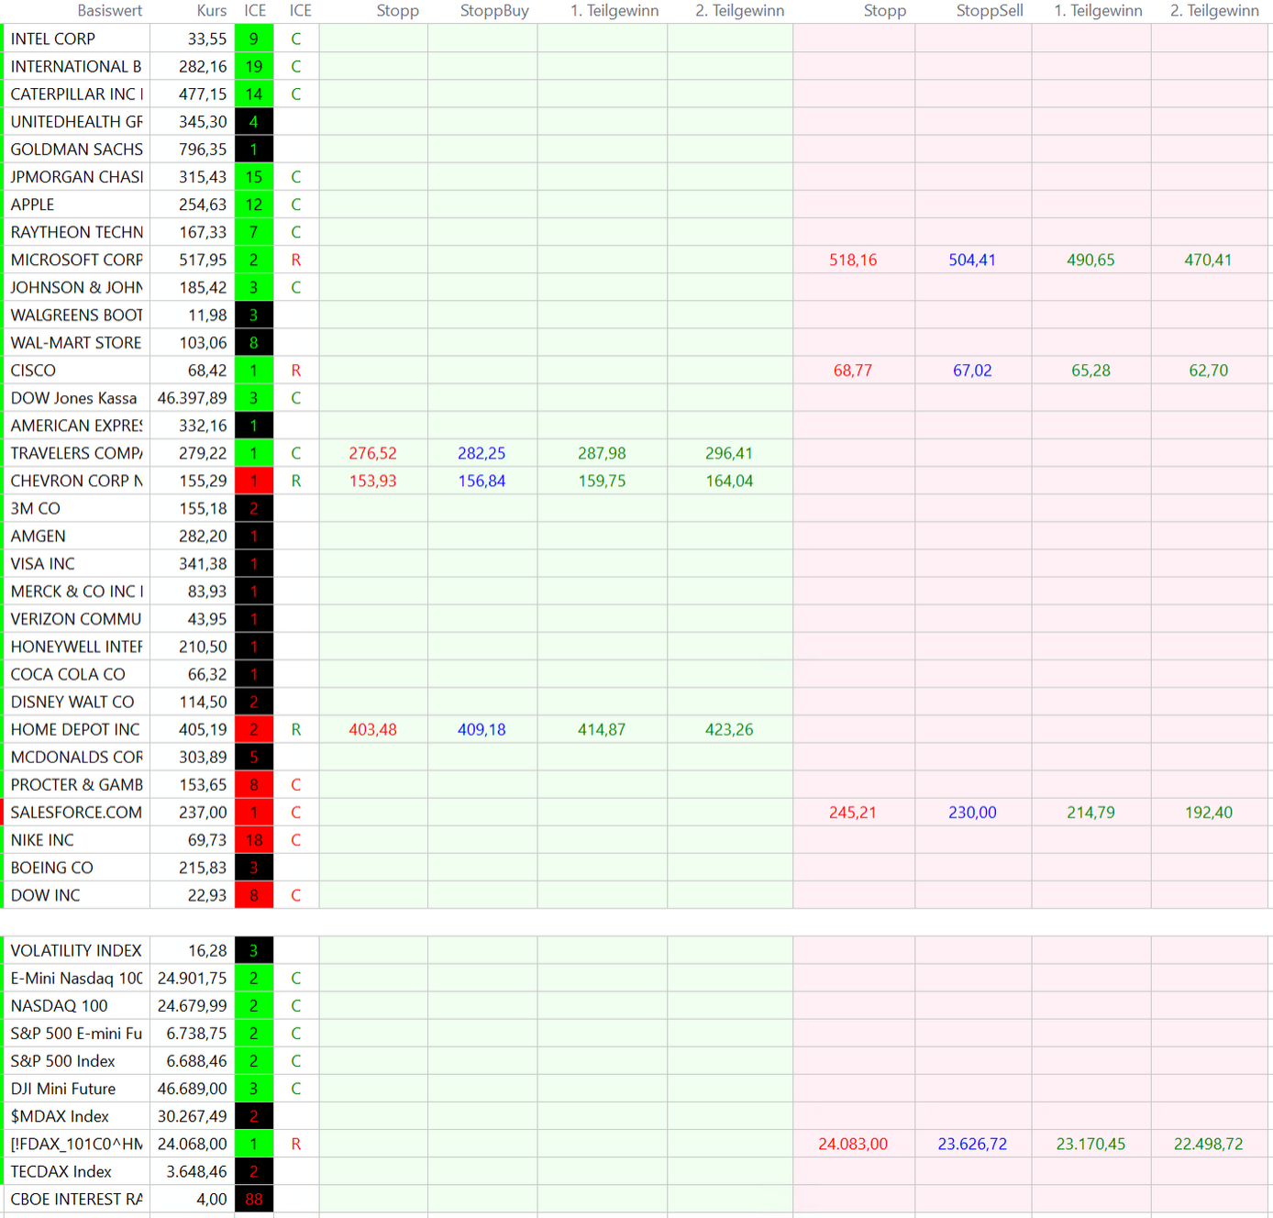The height and width of the screenshot is (1218, 1273).
Task: Click the red C signal for NIKE INC
Action: pyautogui.click(x=296, y=840)
